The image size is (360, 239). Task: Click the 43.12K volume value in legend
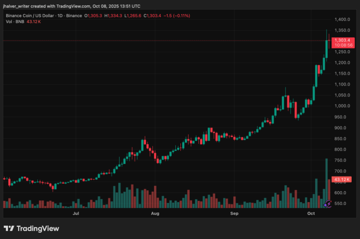pyautogui.click(x=33, y=22)
